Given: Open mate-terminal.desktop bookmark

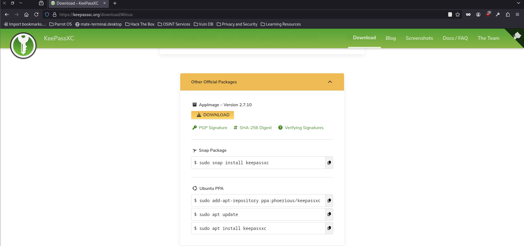Looking at the screenshot, I should click(99, 24).
